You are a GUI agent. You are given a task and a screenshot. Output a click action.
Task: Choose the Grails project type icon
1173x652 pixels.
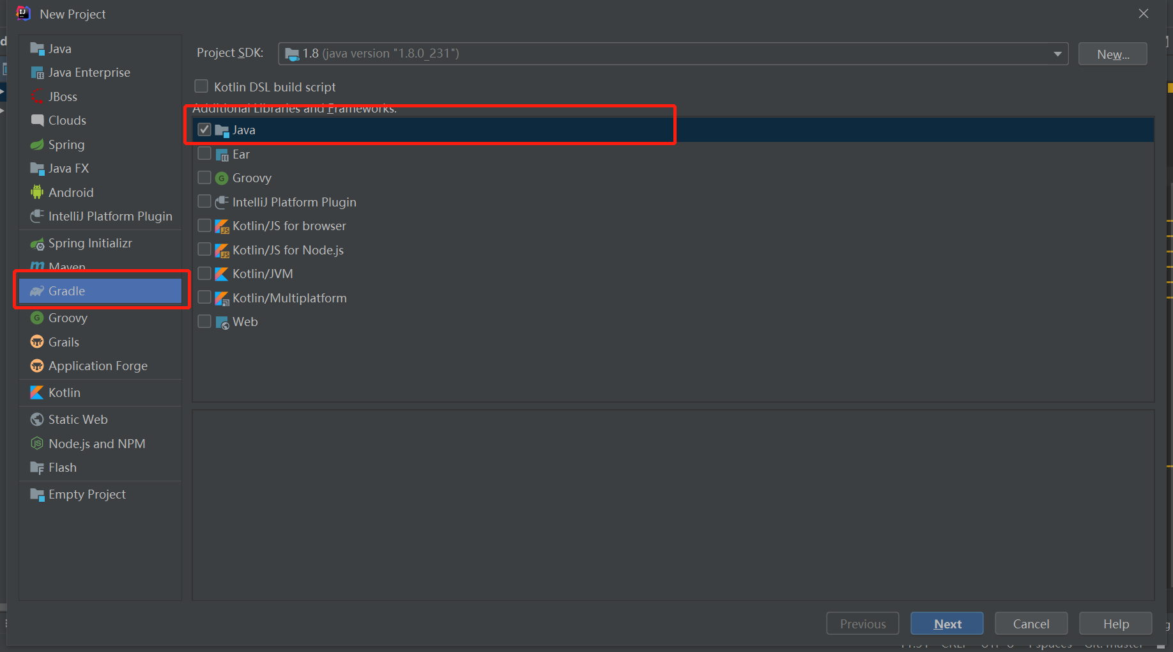pyautogui.click(x=37, y=341)
